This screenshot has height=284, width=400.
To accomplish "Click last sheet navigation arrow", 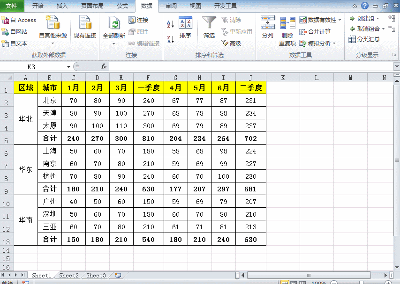I will tap(23, 275).
